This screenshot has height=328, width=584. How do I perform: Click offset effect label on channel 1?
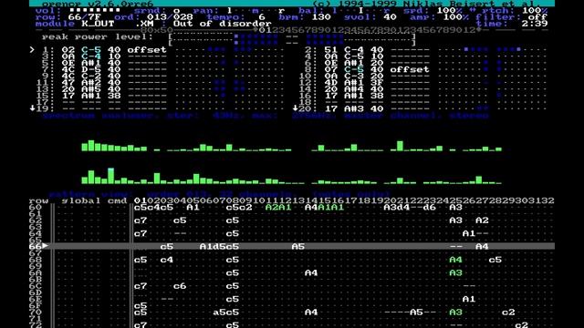pos(147,49)
